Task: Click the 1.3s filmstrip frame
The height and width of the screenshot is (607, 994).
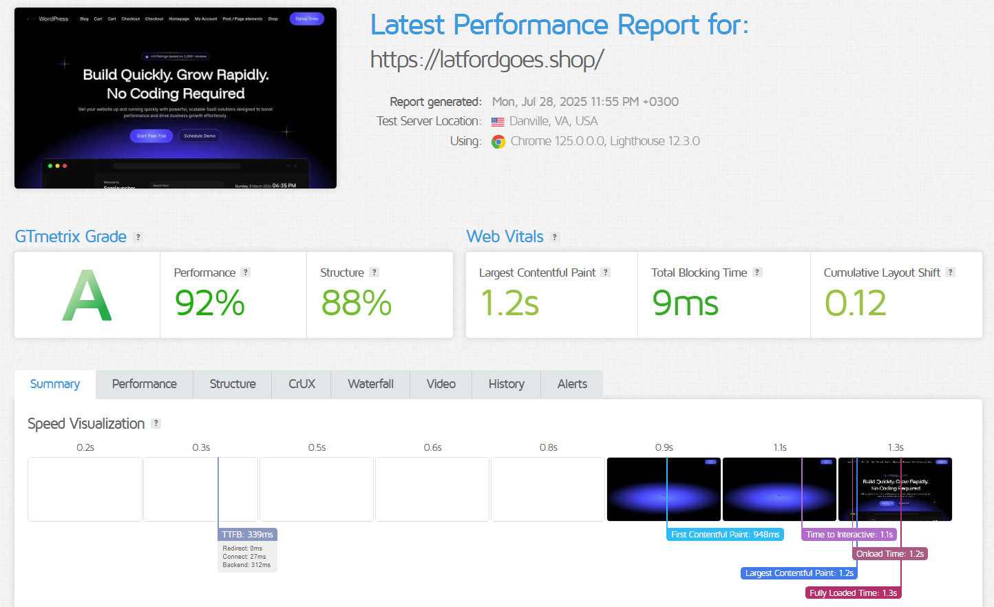Action: click(x=895, y=489)
